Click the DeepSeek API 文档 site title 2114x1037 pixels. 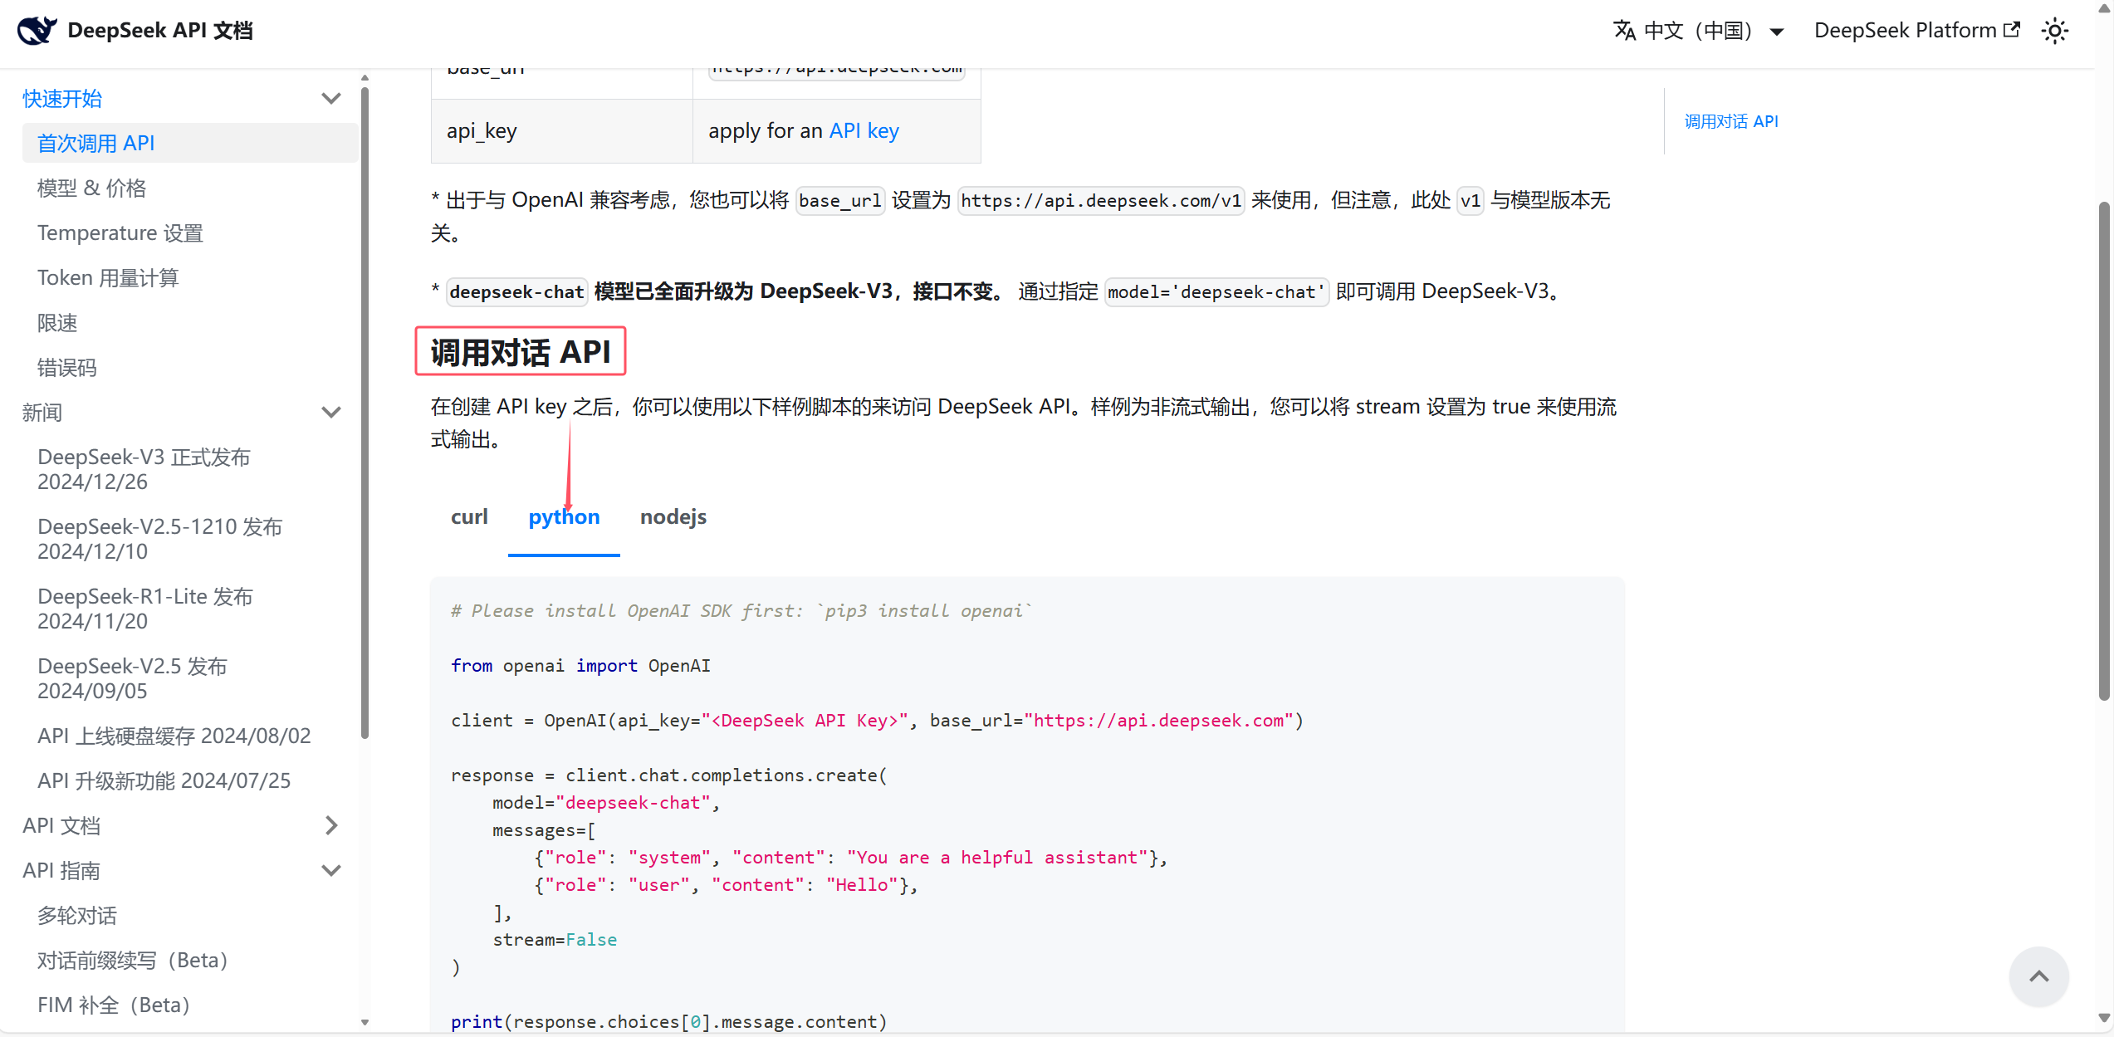pos(160,31)
